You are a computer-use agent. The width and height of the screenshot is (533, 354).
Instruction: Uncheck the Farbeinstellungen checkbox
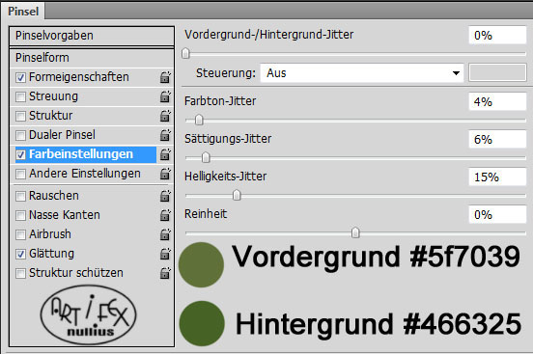pyautogui.click(x=20, y=155)
